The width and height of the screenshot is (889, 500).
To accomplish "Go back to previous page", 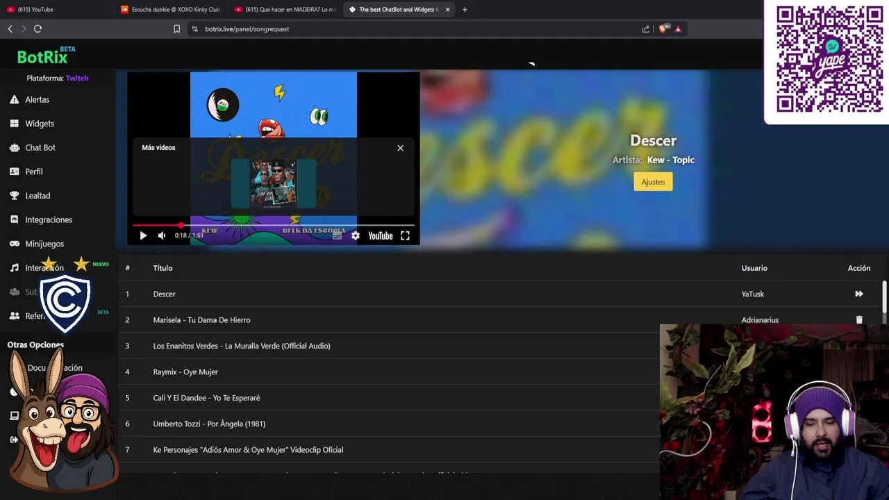I will click(10, 28).
